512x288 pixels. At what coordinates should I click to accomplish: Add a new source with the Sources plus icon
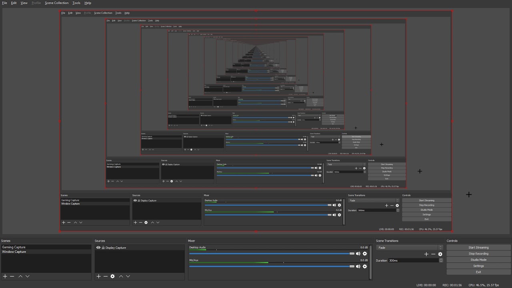99,276
